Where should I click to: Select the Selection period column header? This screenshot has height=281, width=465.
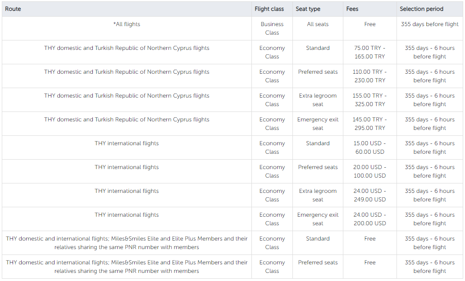421,9
